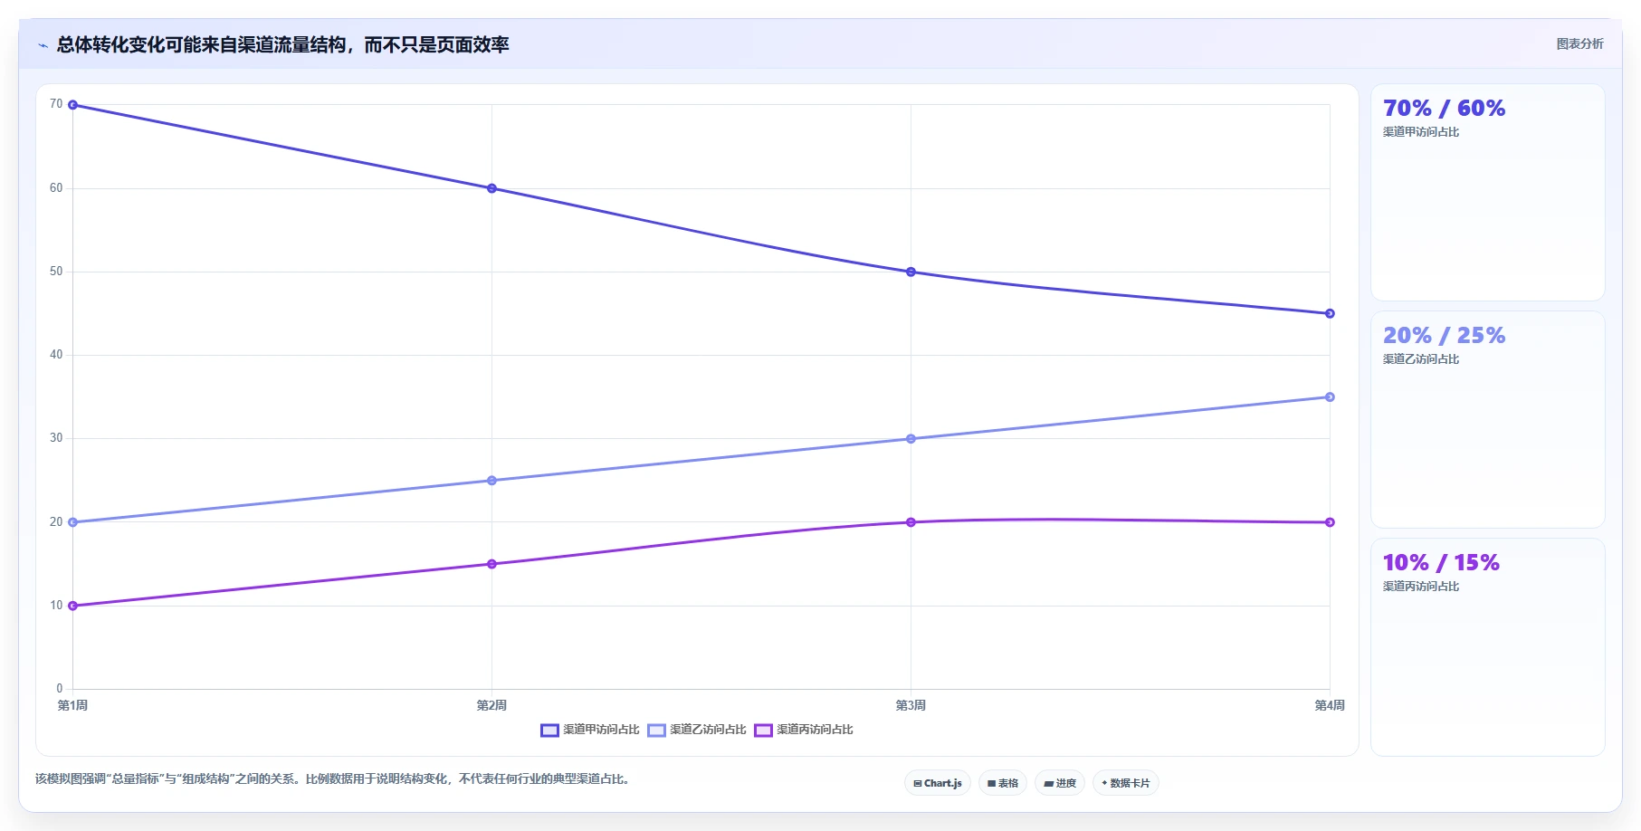Viewport: 1641px width, 831px height.
Task: Click 渠道丙 data point at 第4周 (20)
Action: [1330, 522]
